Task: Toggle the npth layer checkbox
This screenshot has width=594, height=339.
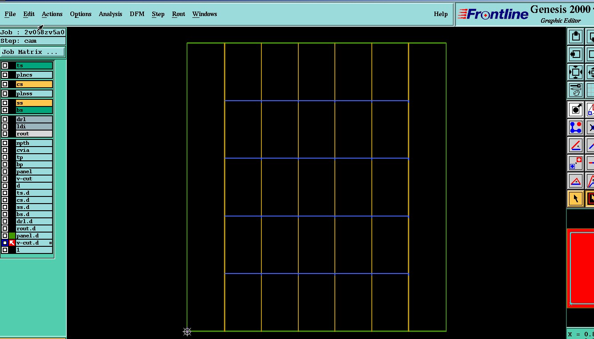Action: (5, 143)
